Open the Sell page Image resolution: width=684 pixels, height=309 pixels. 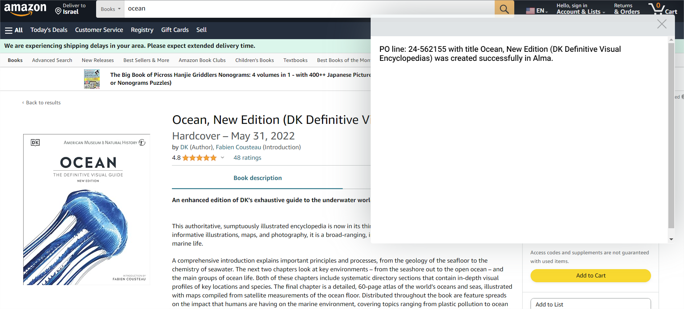201,30
